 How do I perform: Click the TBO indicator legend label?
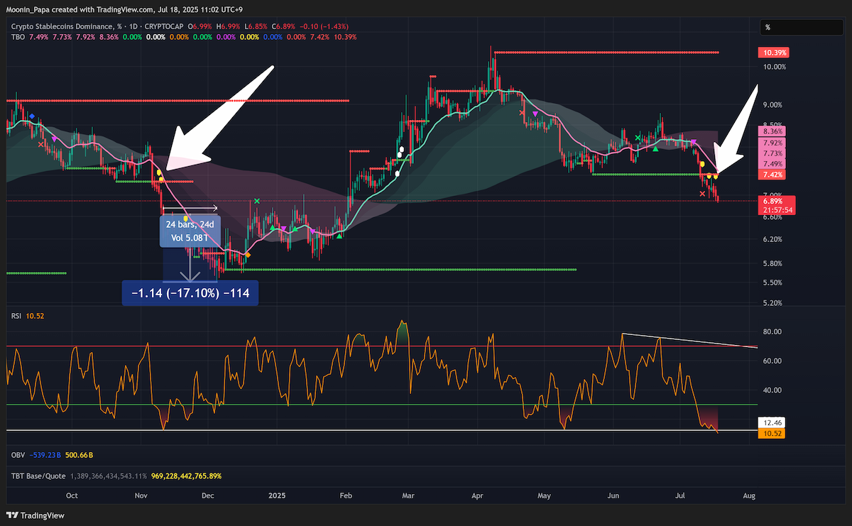coord(18,36)
